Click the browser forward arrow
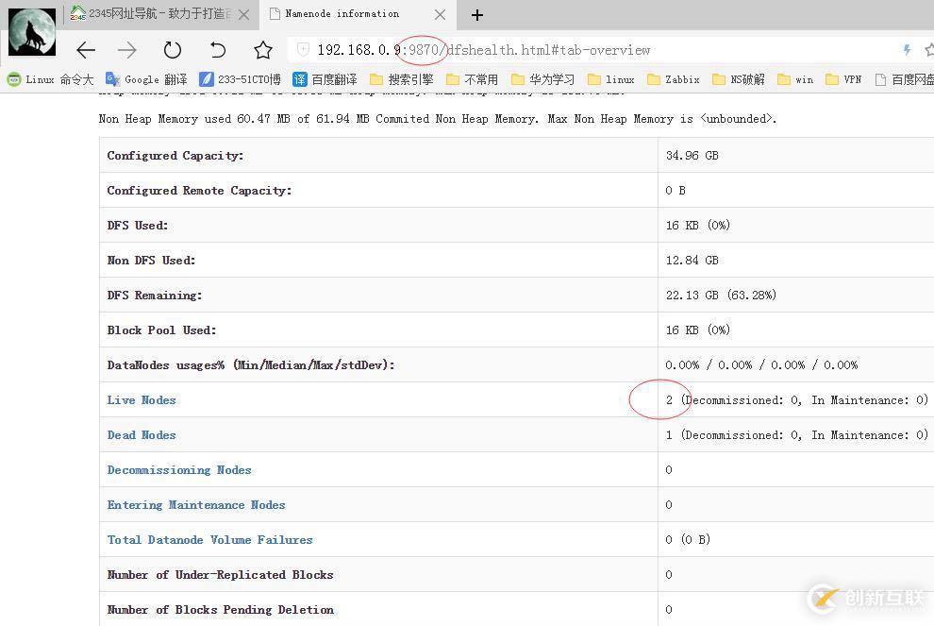Screen dimensions: 934x626 [126, 50]
